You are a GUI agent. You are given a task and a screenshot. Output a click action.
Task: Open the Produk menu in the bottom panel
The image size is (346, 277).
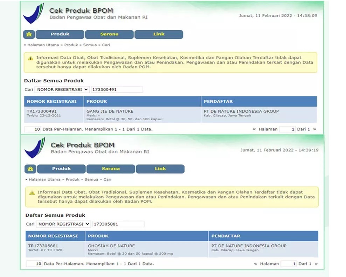pos(61,169)
